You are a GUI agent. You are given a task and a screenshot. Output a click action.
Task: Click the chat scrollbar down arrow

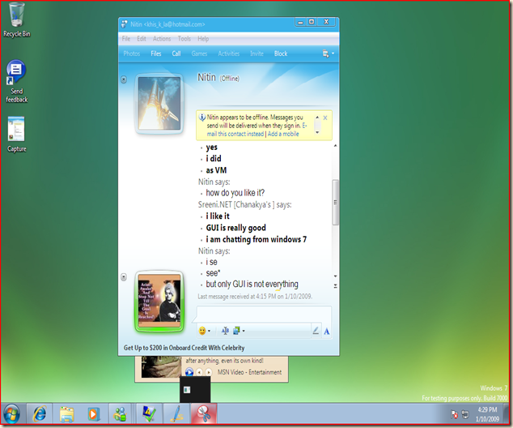click(x=335, y=276)
